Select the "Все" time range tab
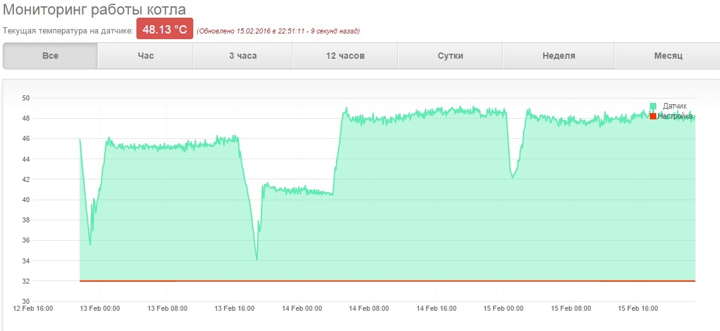The height and width of the screenshot is (331, 720). point(50,56)
